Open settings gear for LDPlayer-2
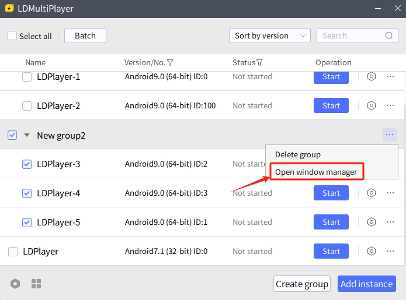Image resolution: width=406 pixels, height=300 pixels. coord(372,105)
